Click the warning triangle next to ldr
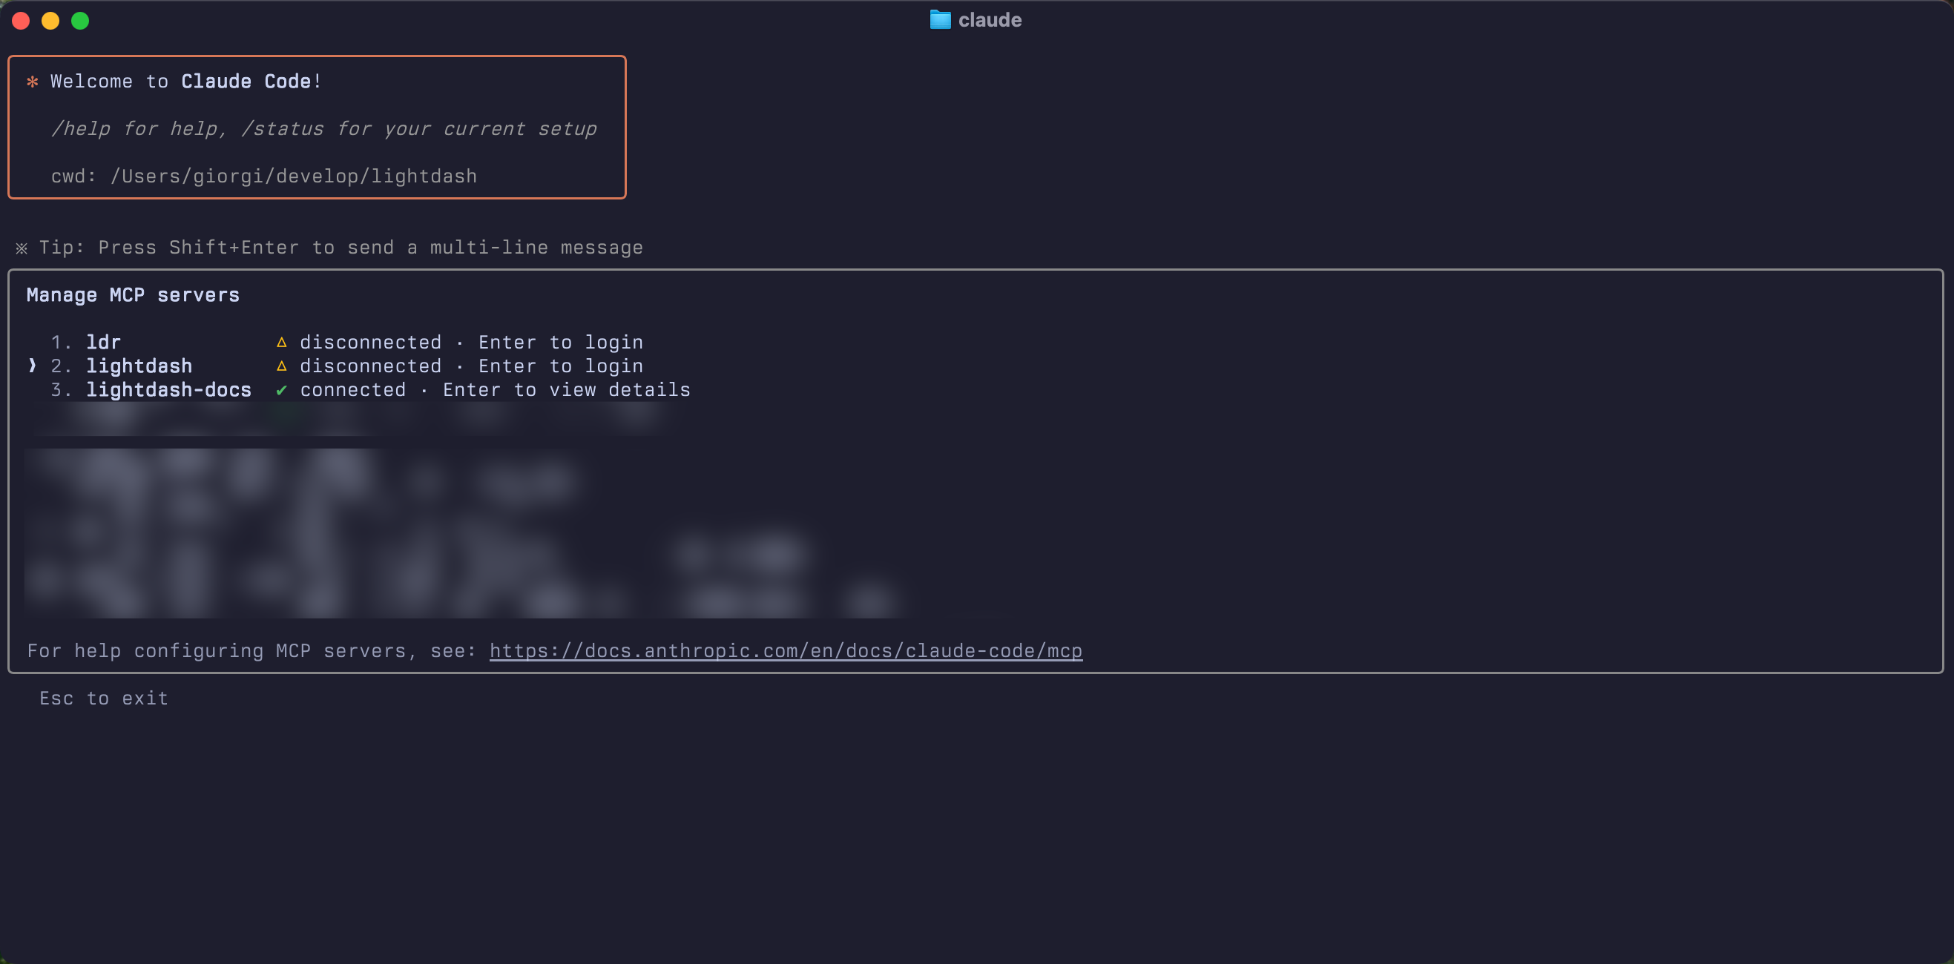The height and width of the screenshot is (964, 1954). click(x=282, y=342)
